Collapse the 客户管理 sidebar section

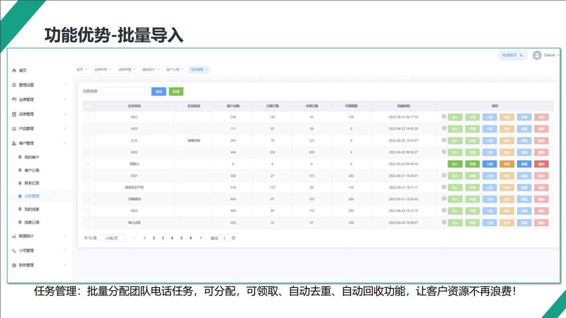point(65,143)
